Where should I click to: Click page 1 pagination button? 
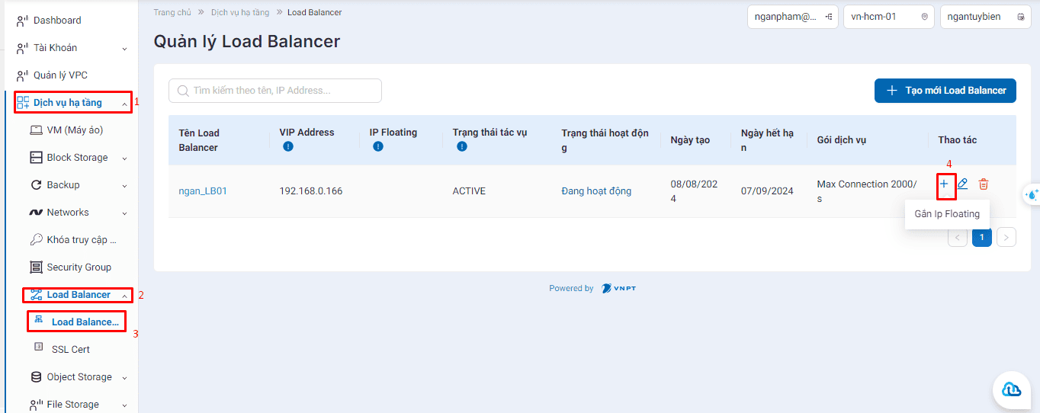point(982,238)
